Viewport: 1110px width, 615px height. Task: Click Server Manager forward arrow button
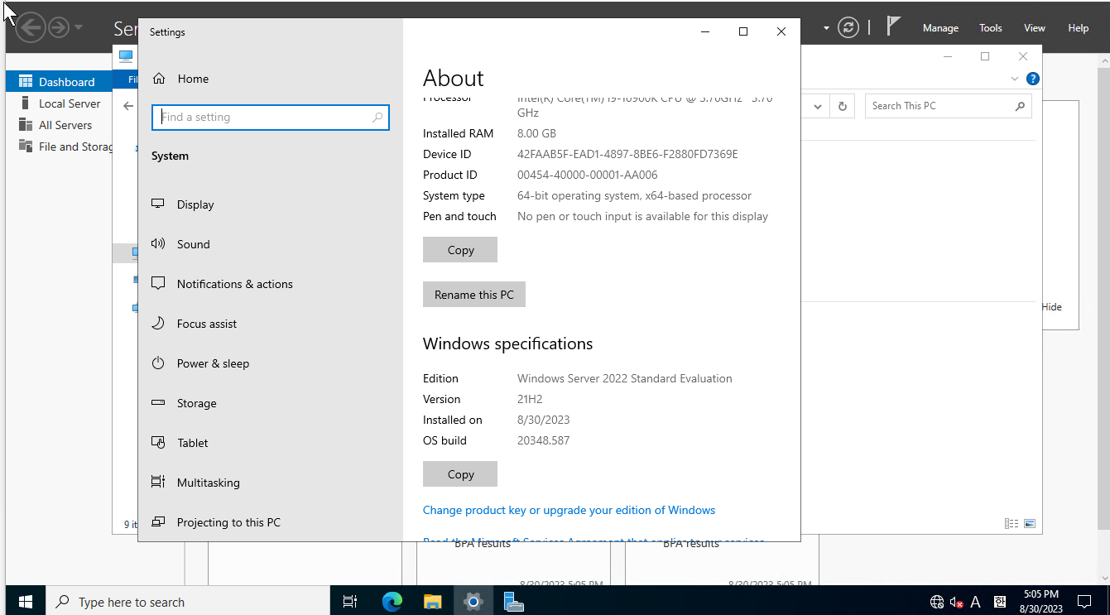pos(58,27)
